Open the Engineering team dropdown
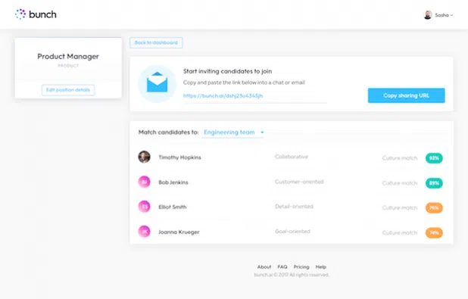The height and width of the screenshot is (299, 468). click(x=232, y=132)
